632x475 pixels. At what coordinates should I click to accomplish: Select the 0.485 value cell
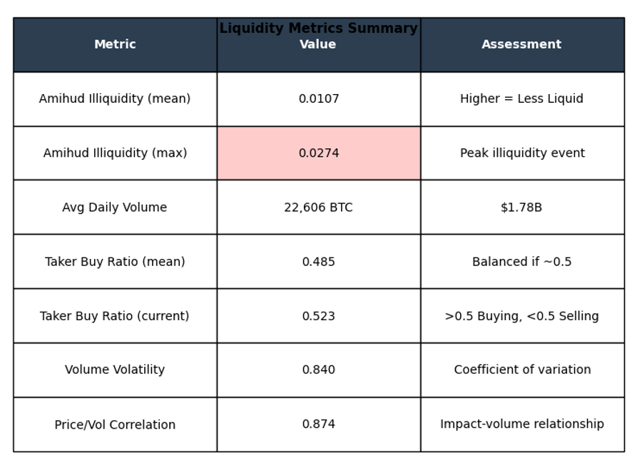coord(318,262)
